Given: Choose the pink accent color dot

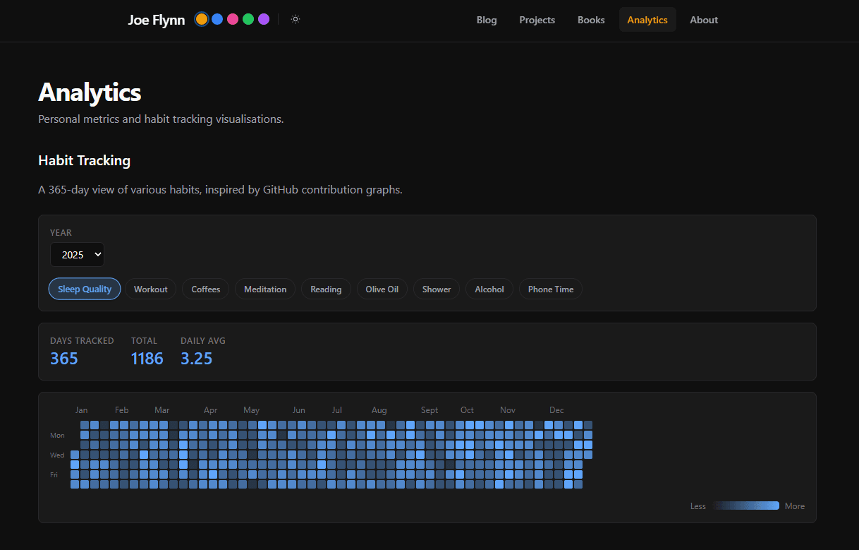Looking at the screenshot, I should pos(233,19).
